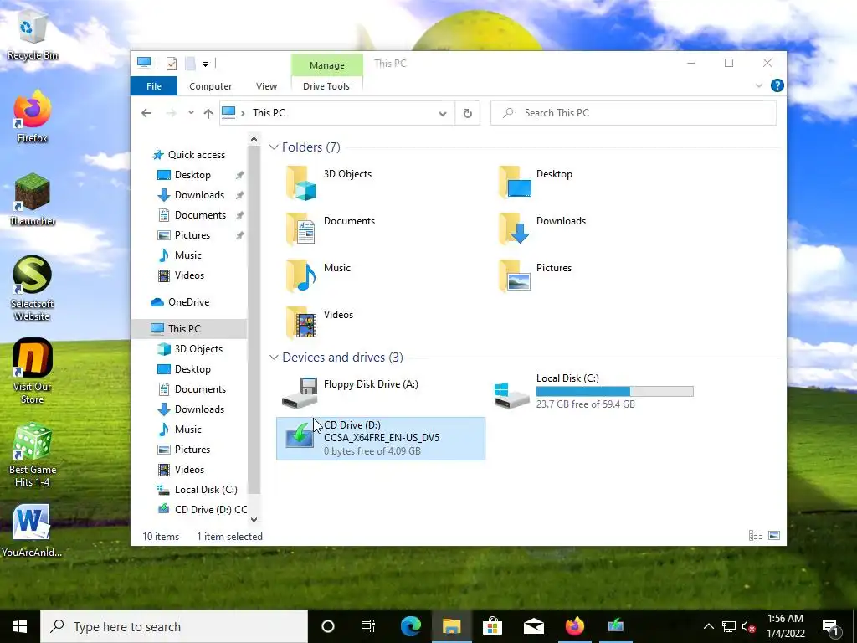The width and height of the screenshot is (857, 643).
Task: Open the File menu
Action: point(154,86)
